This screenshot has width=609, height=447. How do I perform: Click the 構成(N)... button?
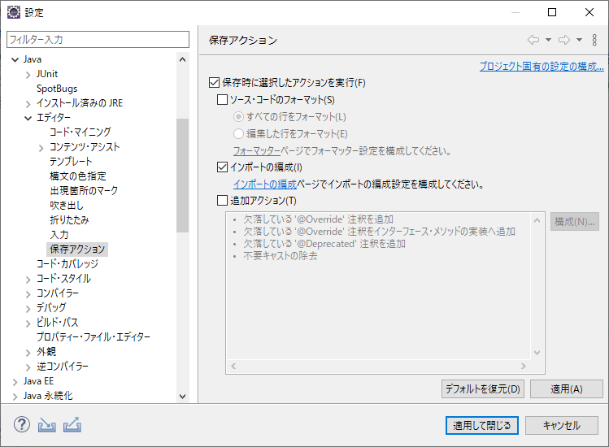574,221
